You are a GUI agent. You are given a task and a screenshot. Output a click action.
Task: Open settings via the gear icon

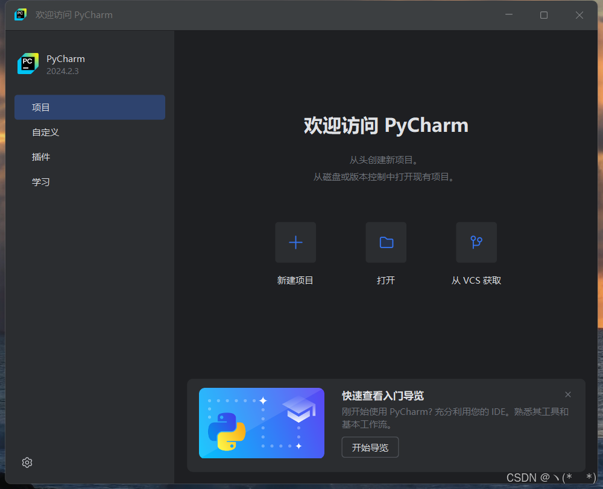pyautogui.click(x=27, y=463)
